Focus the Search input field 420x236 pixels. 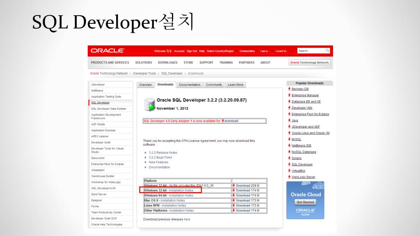[x=311, y=50]
